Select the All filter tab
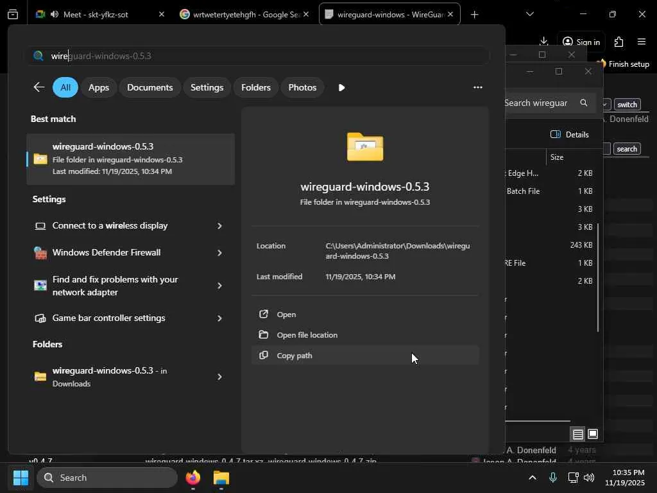The width and height of the screenshot is (657, 493). 65,87
